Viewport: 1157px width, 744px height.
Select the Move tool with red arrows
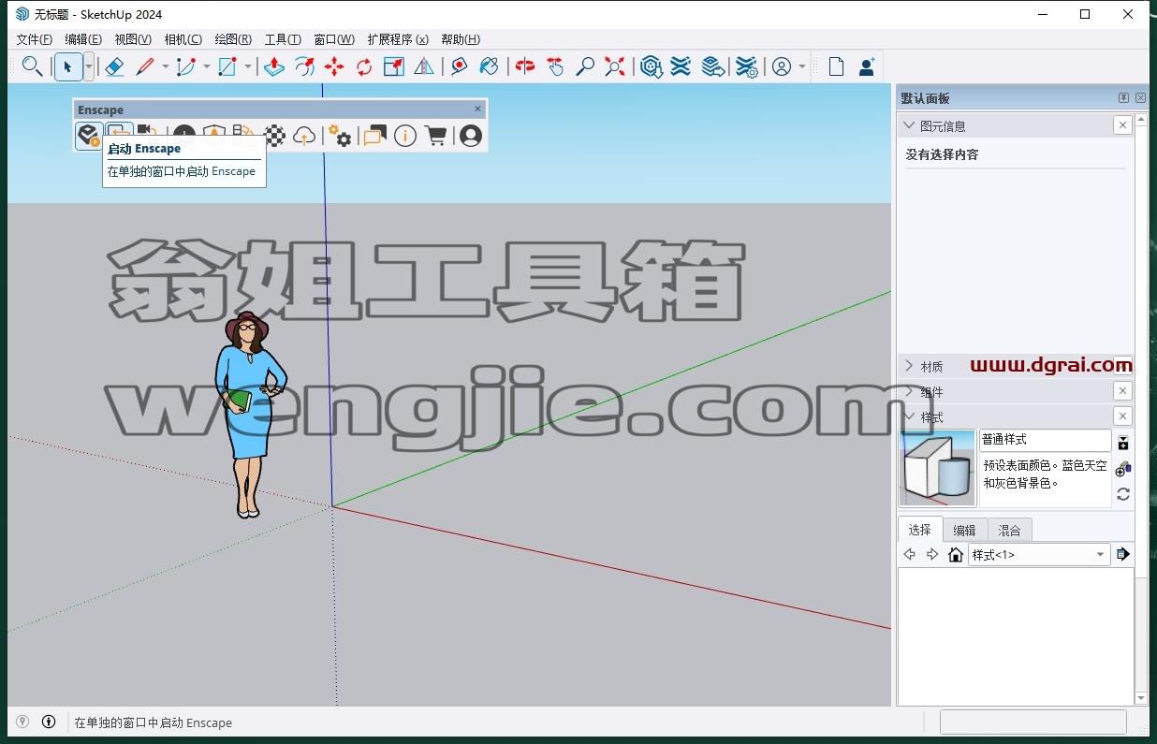334,66
